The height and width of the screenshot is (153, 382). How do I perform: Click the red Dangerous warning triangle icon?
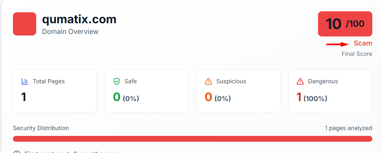(x=300, y=81)
